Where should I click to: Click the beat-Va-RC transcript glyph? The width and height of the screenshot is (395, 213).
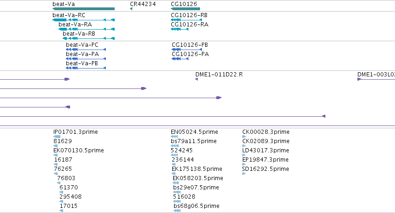[84, 20]
